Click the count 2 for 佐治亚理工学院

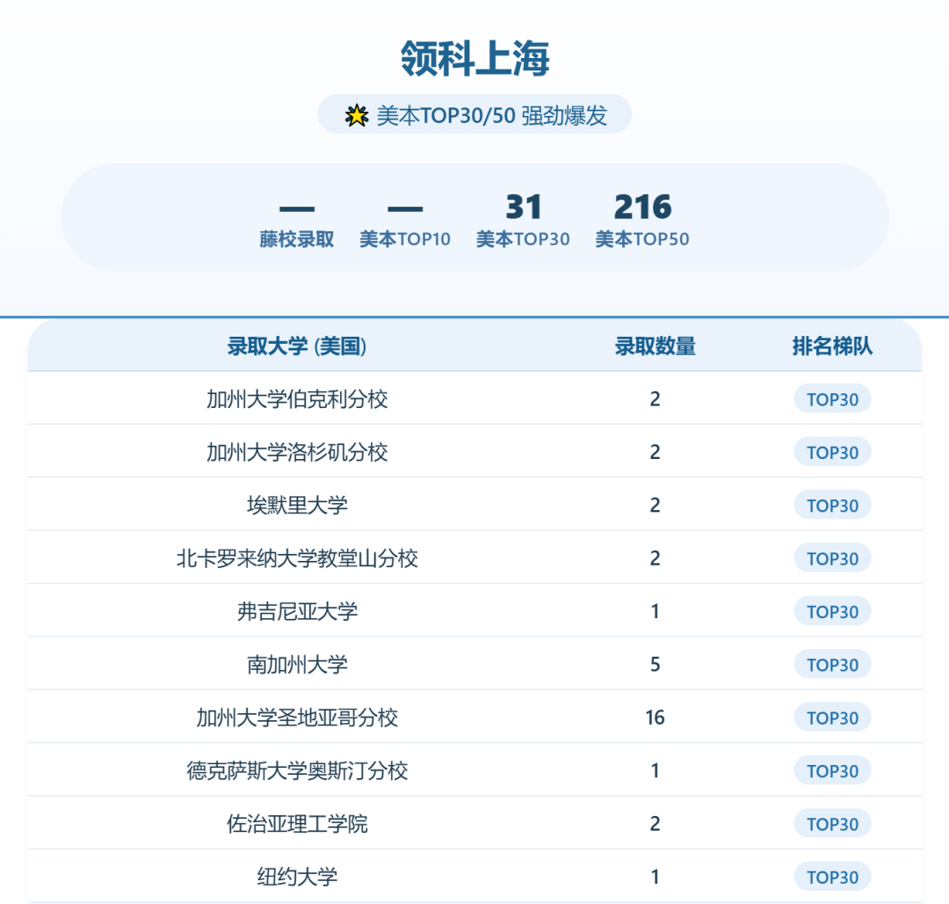tap(655, 824)
